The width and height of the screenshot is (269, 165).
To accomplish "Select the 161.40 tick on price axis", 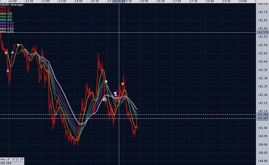I will point(263,61).
